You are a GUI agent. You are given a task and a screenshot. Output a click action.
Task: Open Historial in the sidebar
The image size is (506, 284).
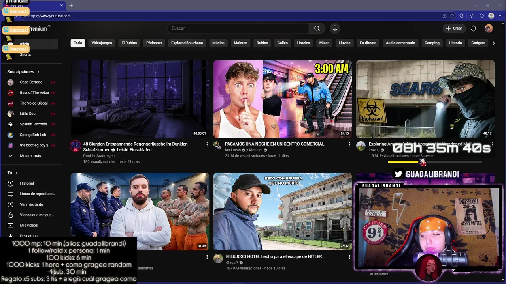[x=31, y=183]
